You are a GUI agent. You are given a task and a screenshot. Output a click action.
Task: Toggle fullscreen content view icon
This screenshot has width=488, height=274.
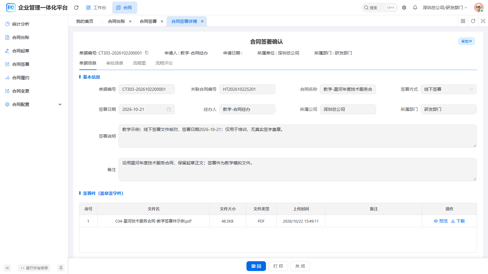point(483,21)
